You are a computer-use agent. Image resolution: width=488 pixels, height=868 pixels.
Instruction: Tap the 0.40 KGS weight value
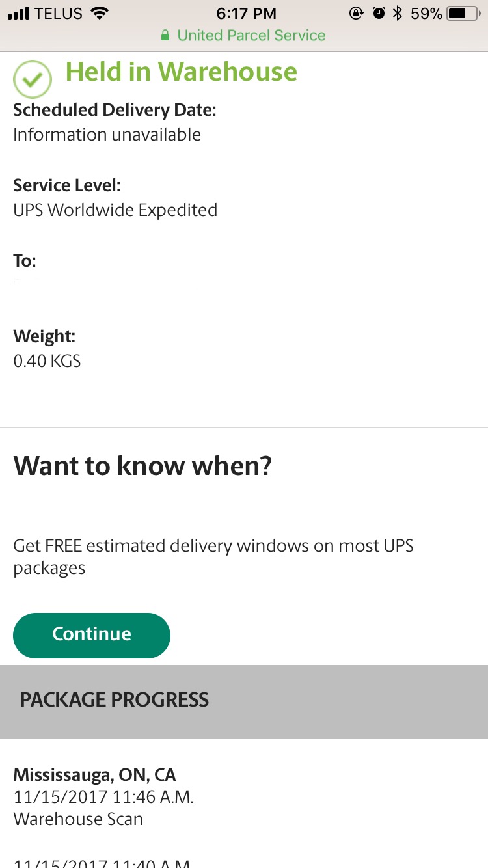(x=47, y=360)
